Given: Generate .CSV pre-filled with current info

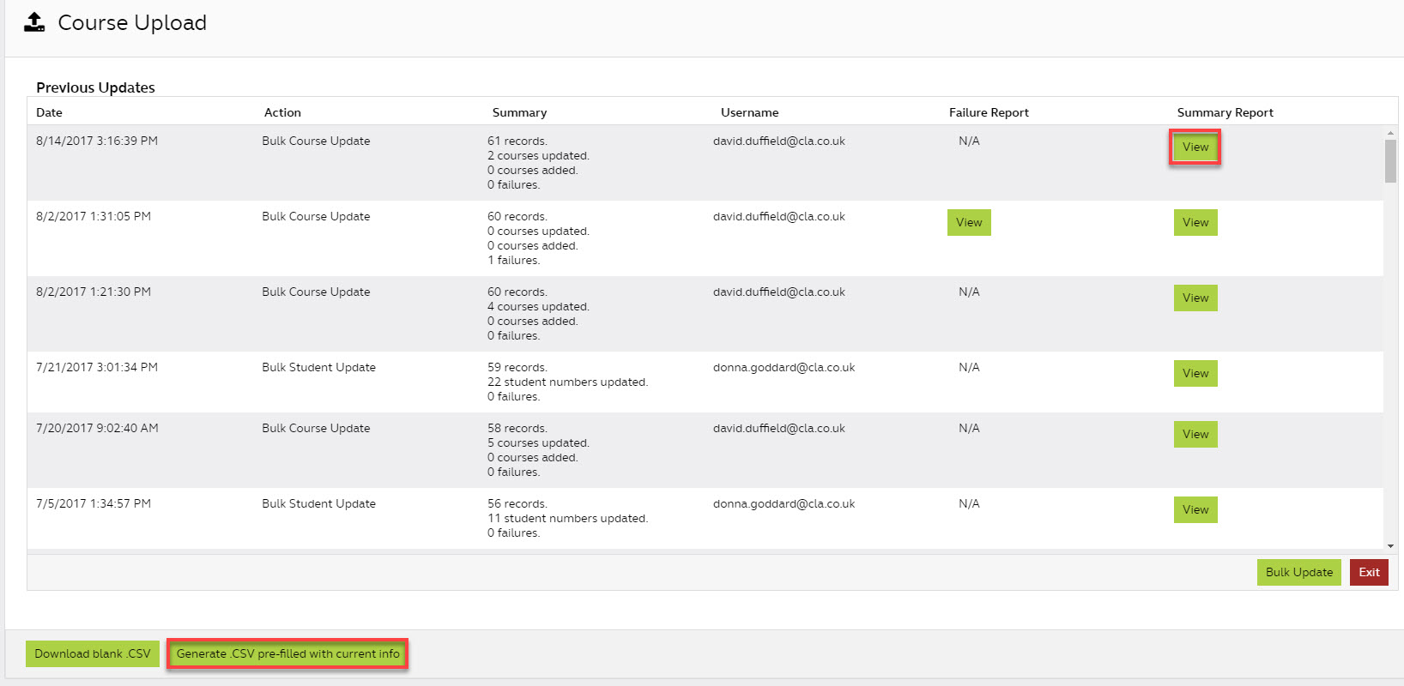Looking at the screenshot, I should [287, 654].
